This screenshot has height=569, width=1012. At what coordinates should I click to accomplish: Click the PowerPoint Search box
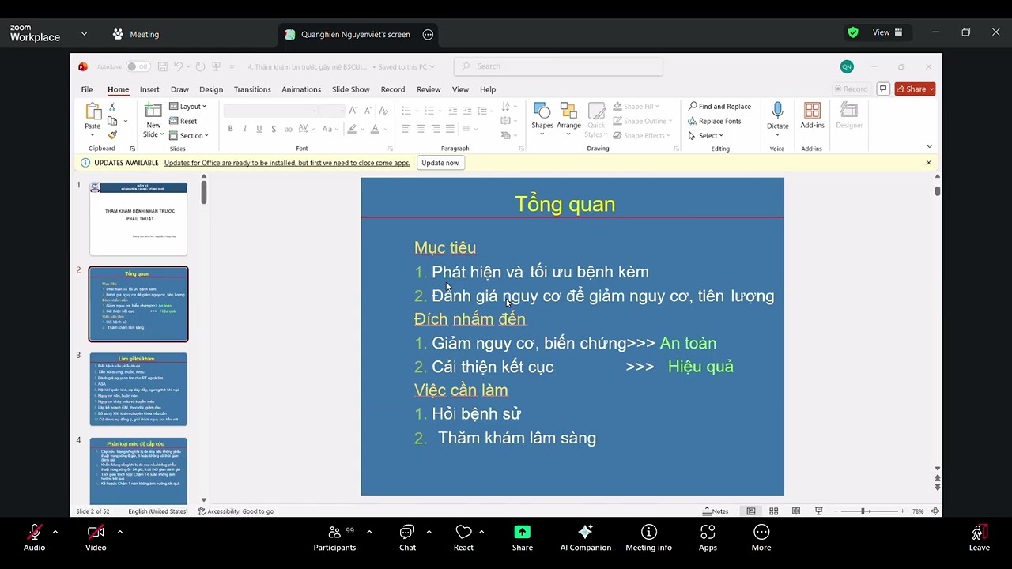pos(557,66)
